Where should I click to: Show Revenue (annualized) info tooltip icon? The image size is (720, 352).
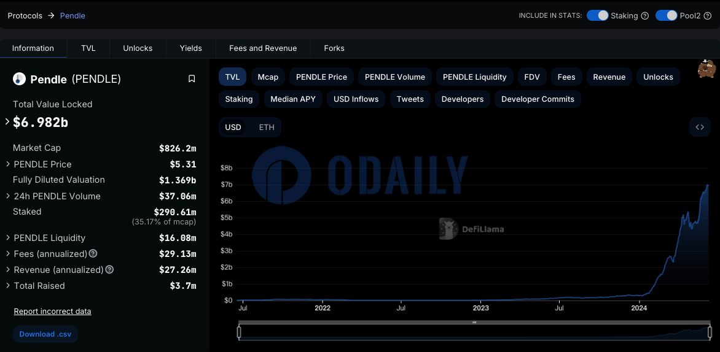109,269
